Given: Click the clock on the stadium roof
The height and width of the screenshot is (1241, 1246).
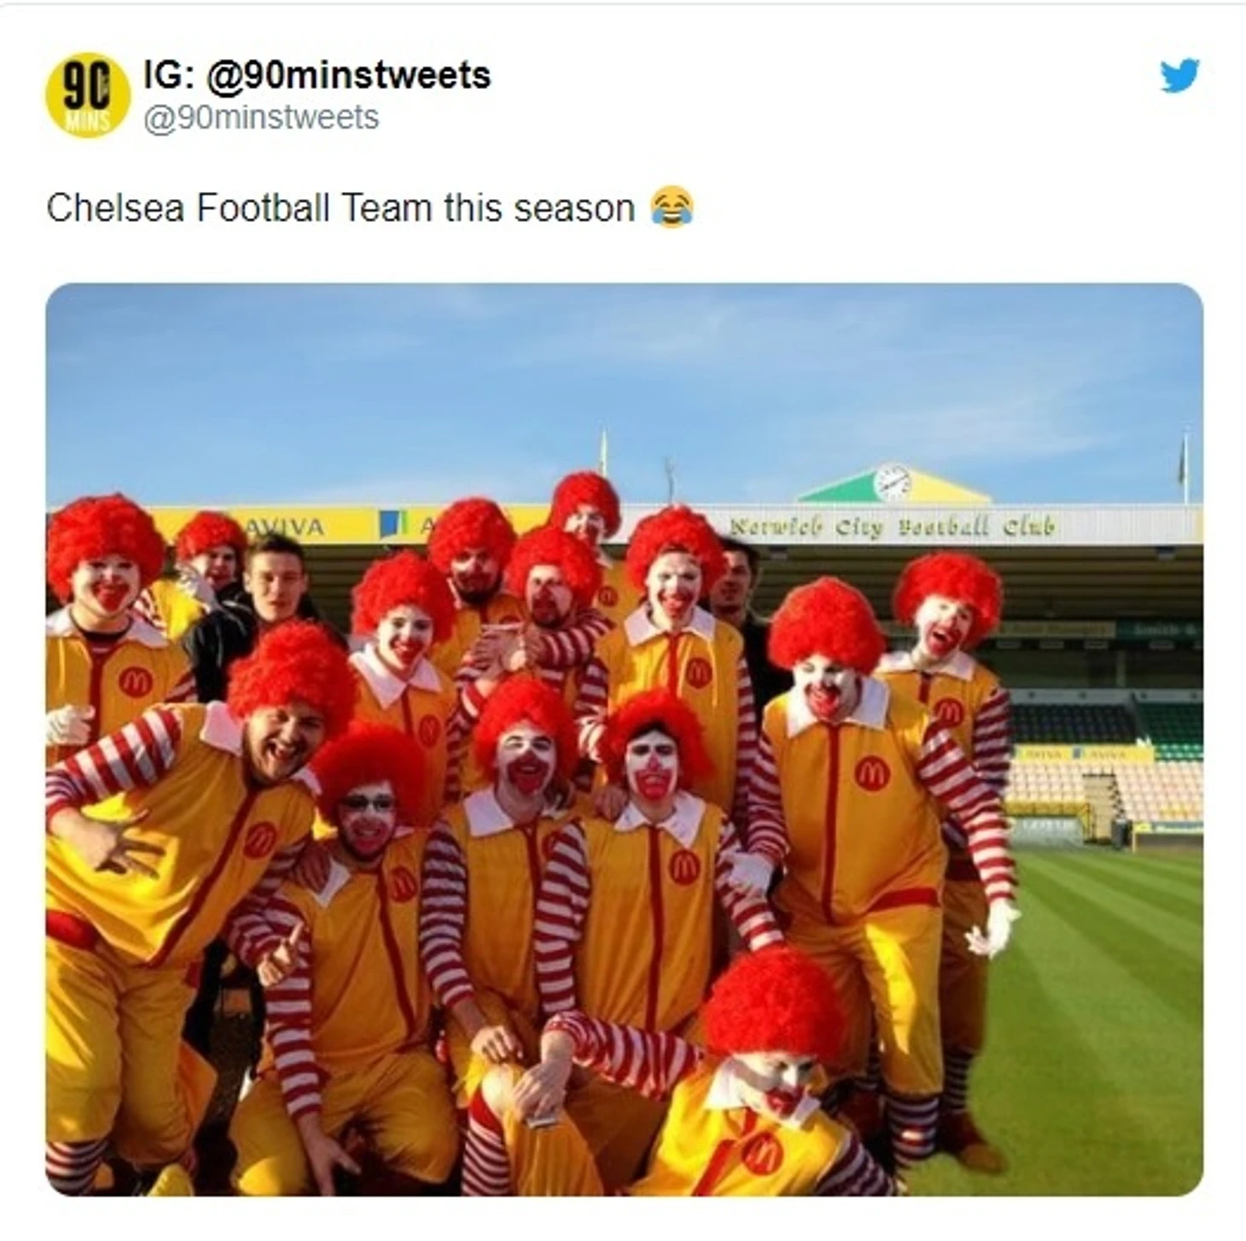Looking at the screenshot, I should [892, 483].
